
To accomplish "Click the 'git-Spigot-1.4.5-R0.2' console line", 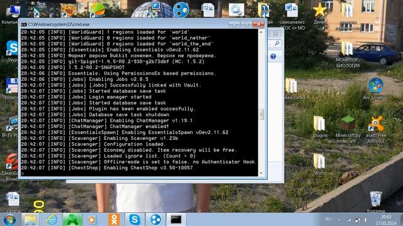I will pos(113,62).
